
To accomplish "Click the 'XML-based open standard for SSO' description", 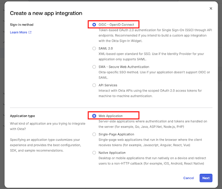I will (151, 56).
